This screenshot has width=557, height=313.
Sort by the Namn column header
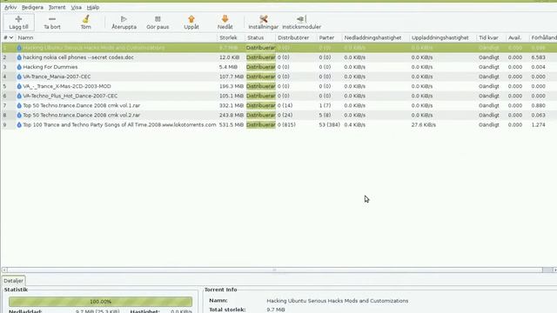116,37
